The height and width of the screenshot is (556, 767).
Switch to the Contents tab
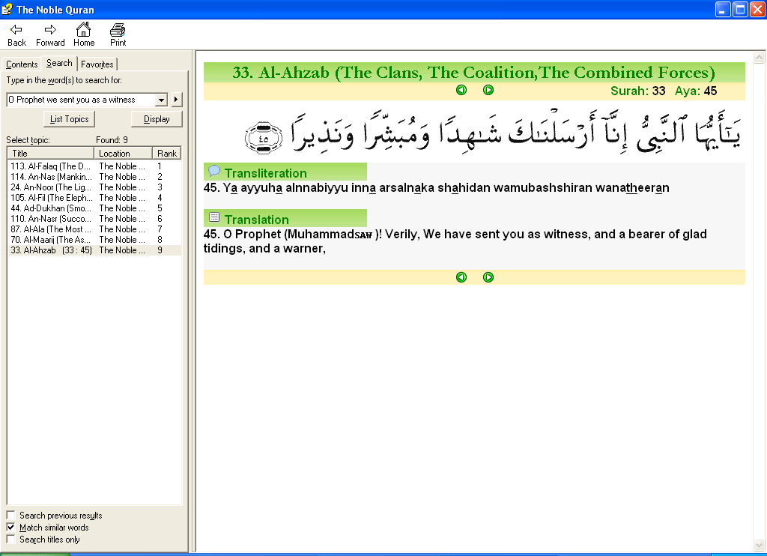tap(22, 64)
